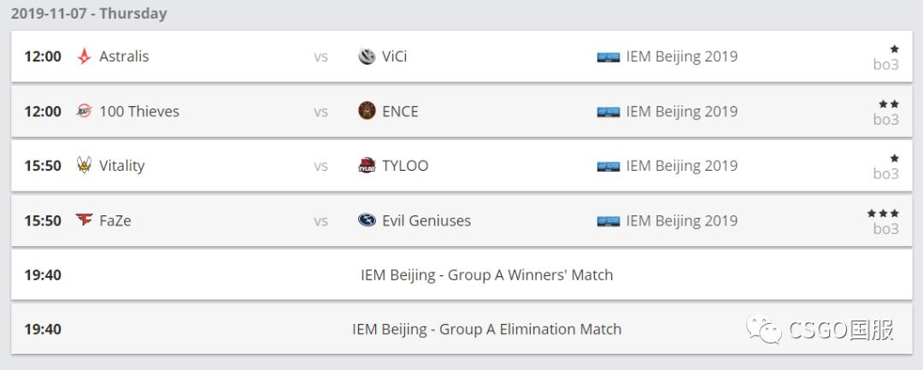Click the ViCi team logo

click(x=367, y=56)
